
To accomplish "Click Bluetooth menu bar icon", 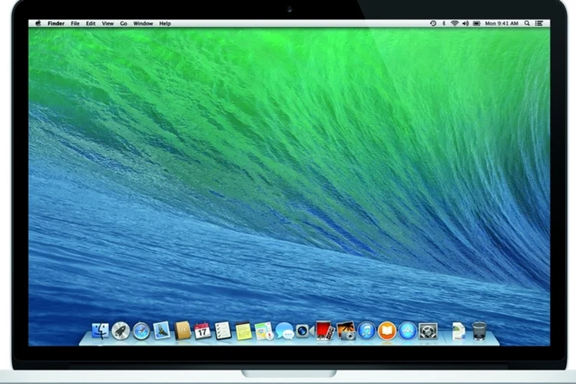I will coord(444,23).
